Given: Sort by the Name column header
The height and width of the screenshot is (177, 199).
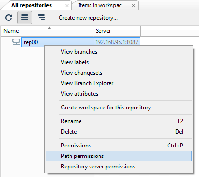Looking at the screenshot, I should tap(47, 31).
